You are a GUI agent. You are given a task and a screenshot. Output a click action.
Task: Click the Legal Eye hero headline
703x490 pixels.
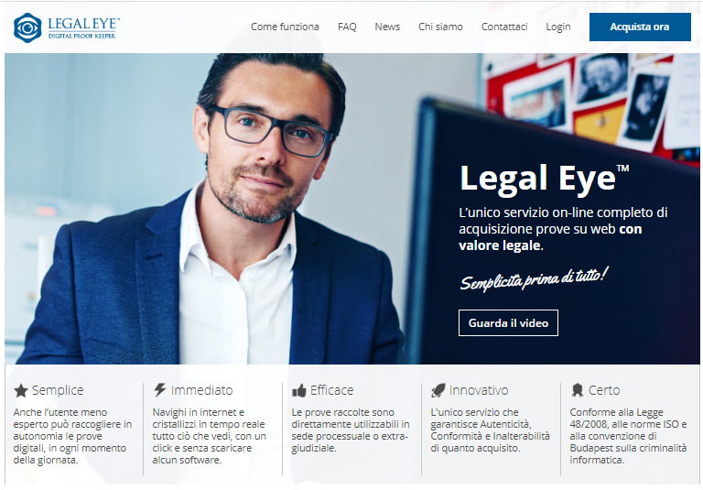(545, 179)
